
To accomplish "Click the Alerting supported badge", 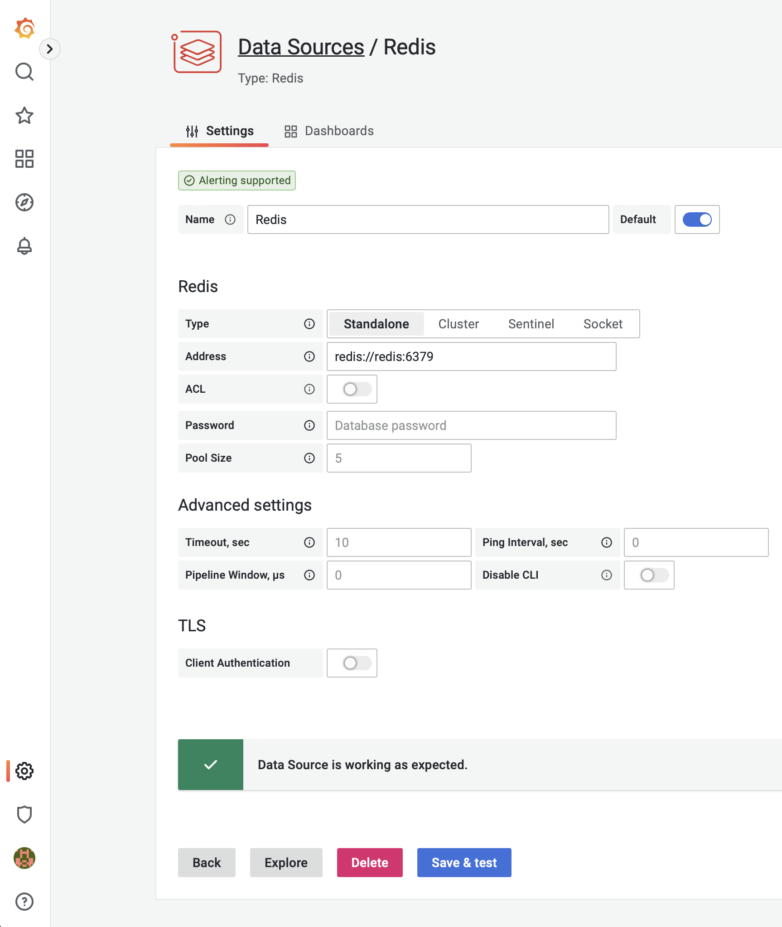I will (x=237, y=181).
